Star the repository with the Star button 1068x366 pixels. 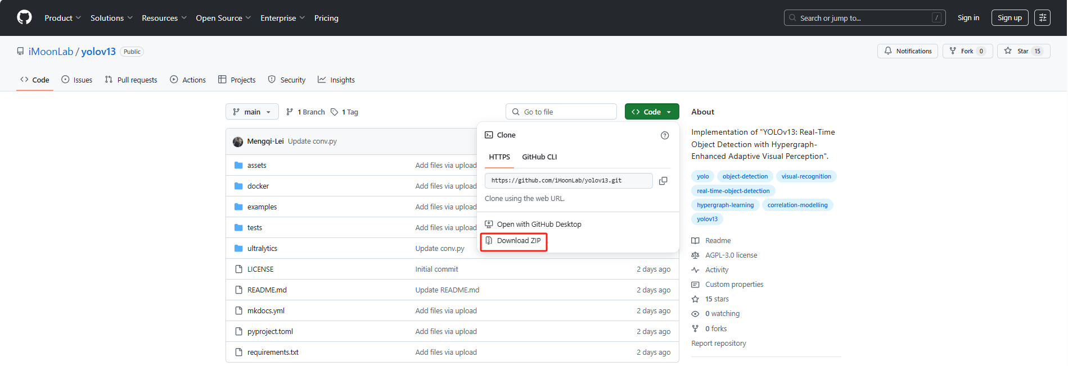(x=1023, y=51)
